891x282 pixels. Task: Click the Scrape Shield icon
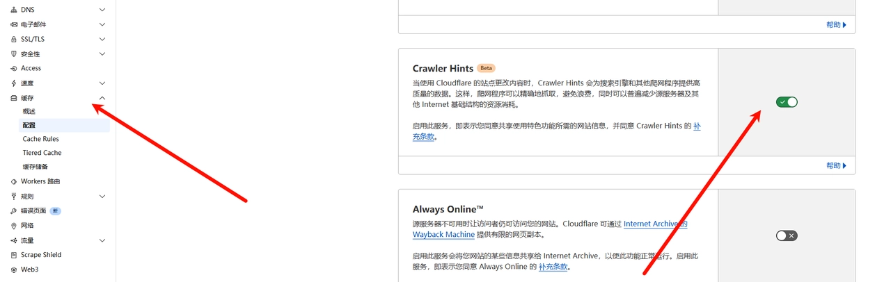point(13,255)
